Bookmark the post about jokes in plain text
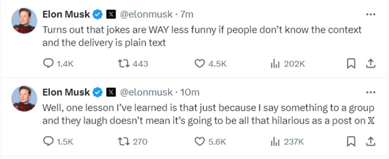Screen dimensions: 389x159 (351, 64)
